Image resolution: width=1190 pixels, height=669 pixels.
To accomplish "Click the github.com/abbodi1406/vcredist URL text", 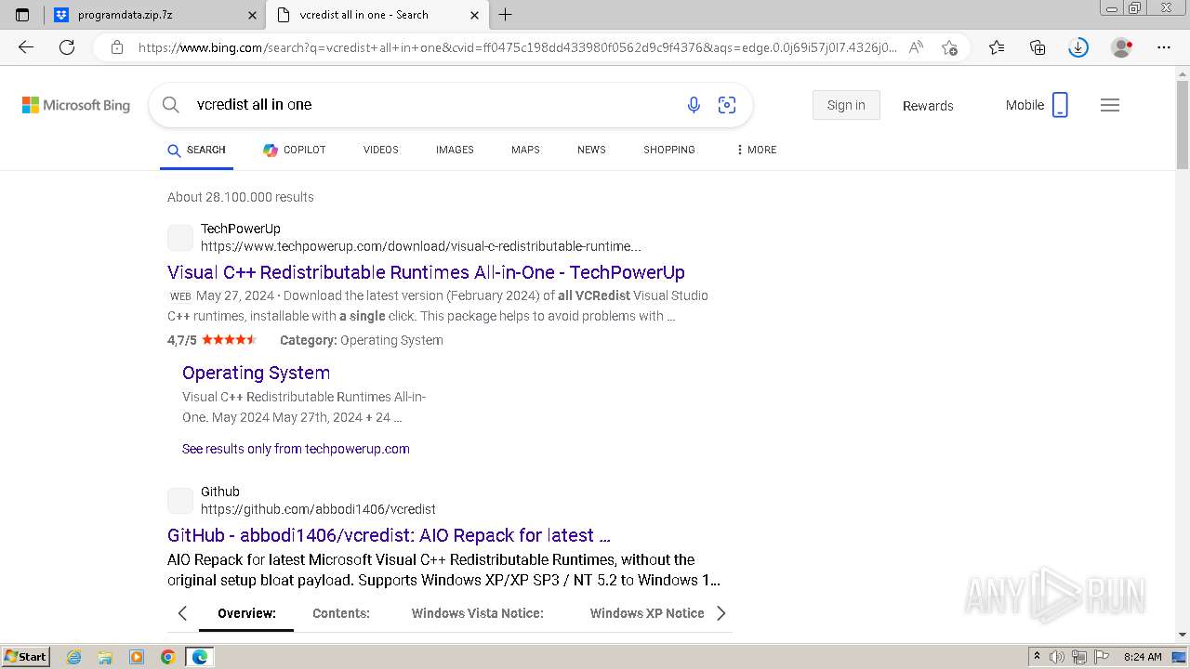I will (x=318, y=509).
